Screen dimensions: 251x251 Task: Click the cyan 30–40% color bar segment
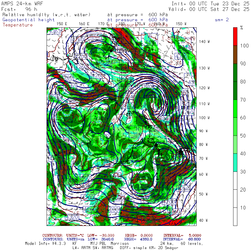point(235,162)
